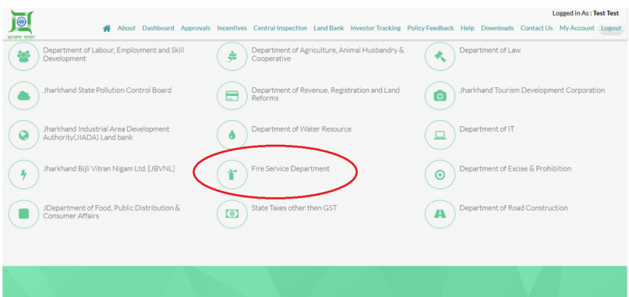
Task: Click the Food, Public Distribution square icon
Action: click(x=23, y=214)
